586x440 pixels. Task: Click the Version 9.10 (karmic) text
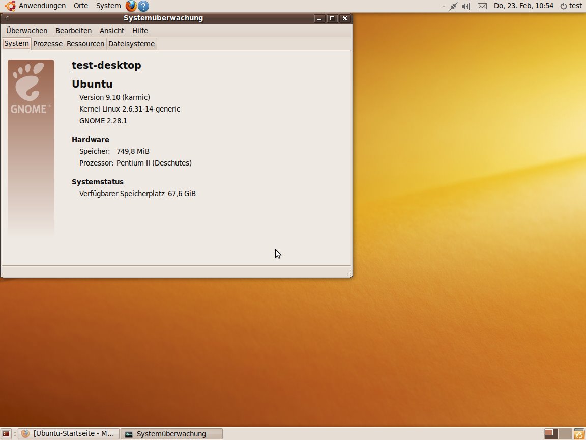115,97
